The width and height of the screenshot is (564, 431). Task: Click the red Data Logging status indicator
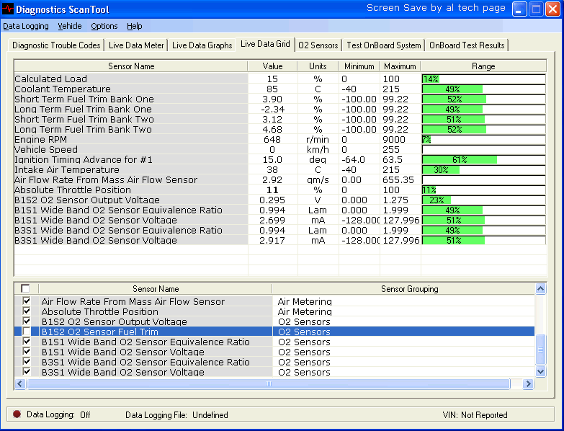click(17, 414)
